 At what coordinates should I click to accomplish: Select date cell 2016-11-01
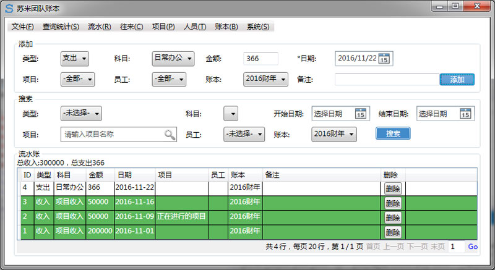point(135,231)
